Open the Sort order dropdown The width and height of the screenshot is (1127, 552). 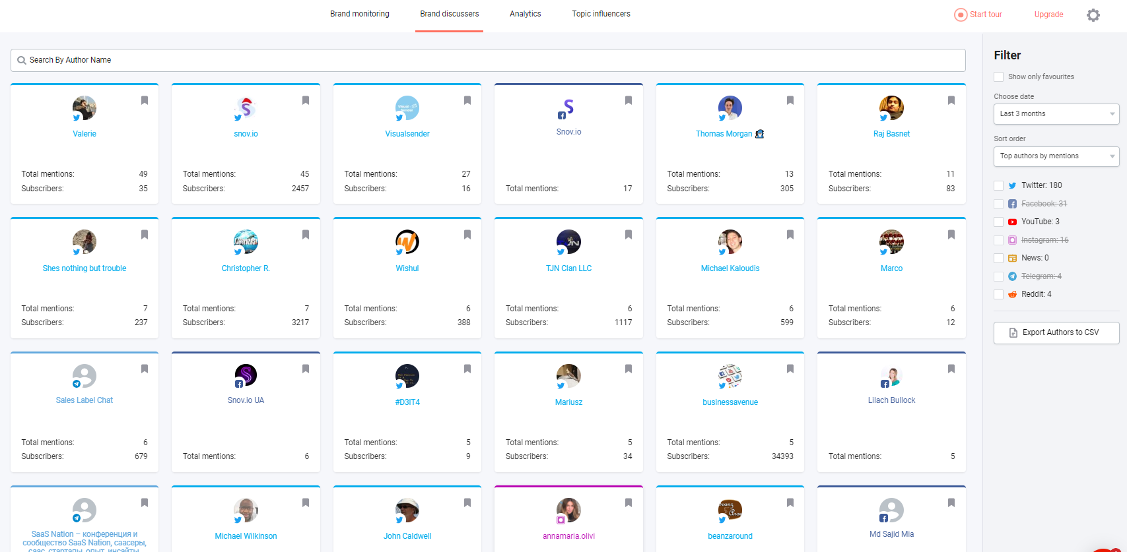point(1056,156)
